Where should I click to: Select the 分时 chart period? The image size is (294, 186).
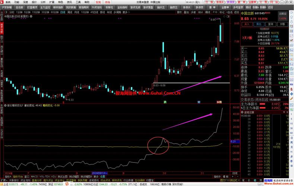[12, 12]
